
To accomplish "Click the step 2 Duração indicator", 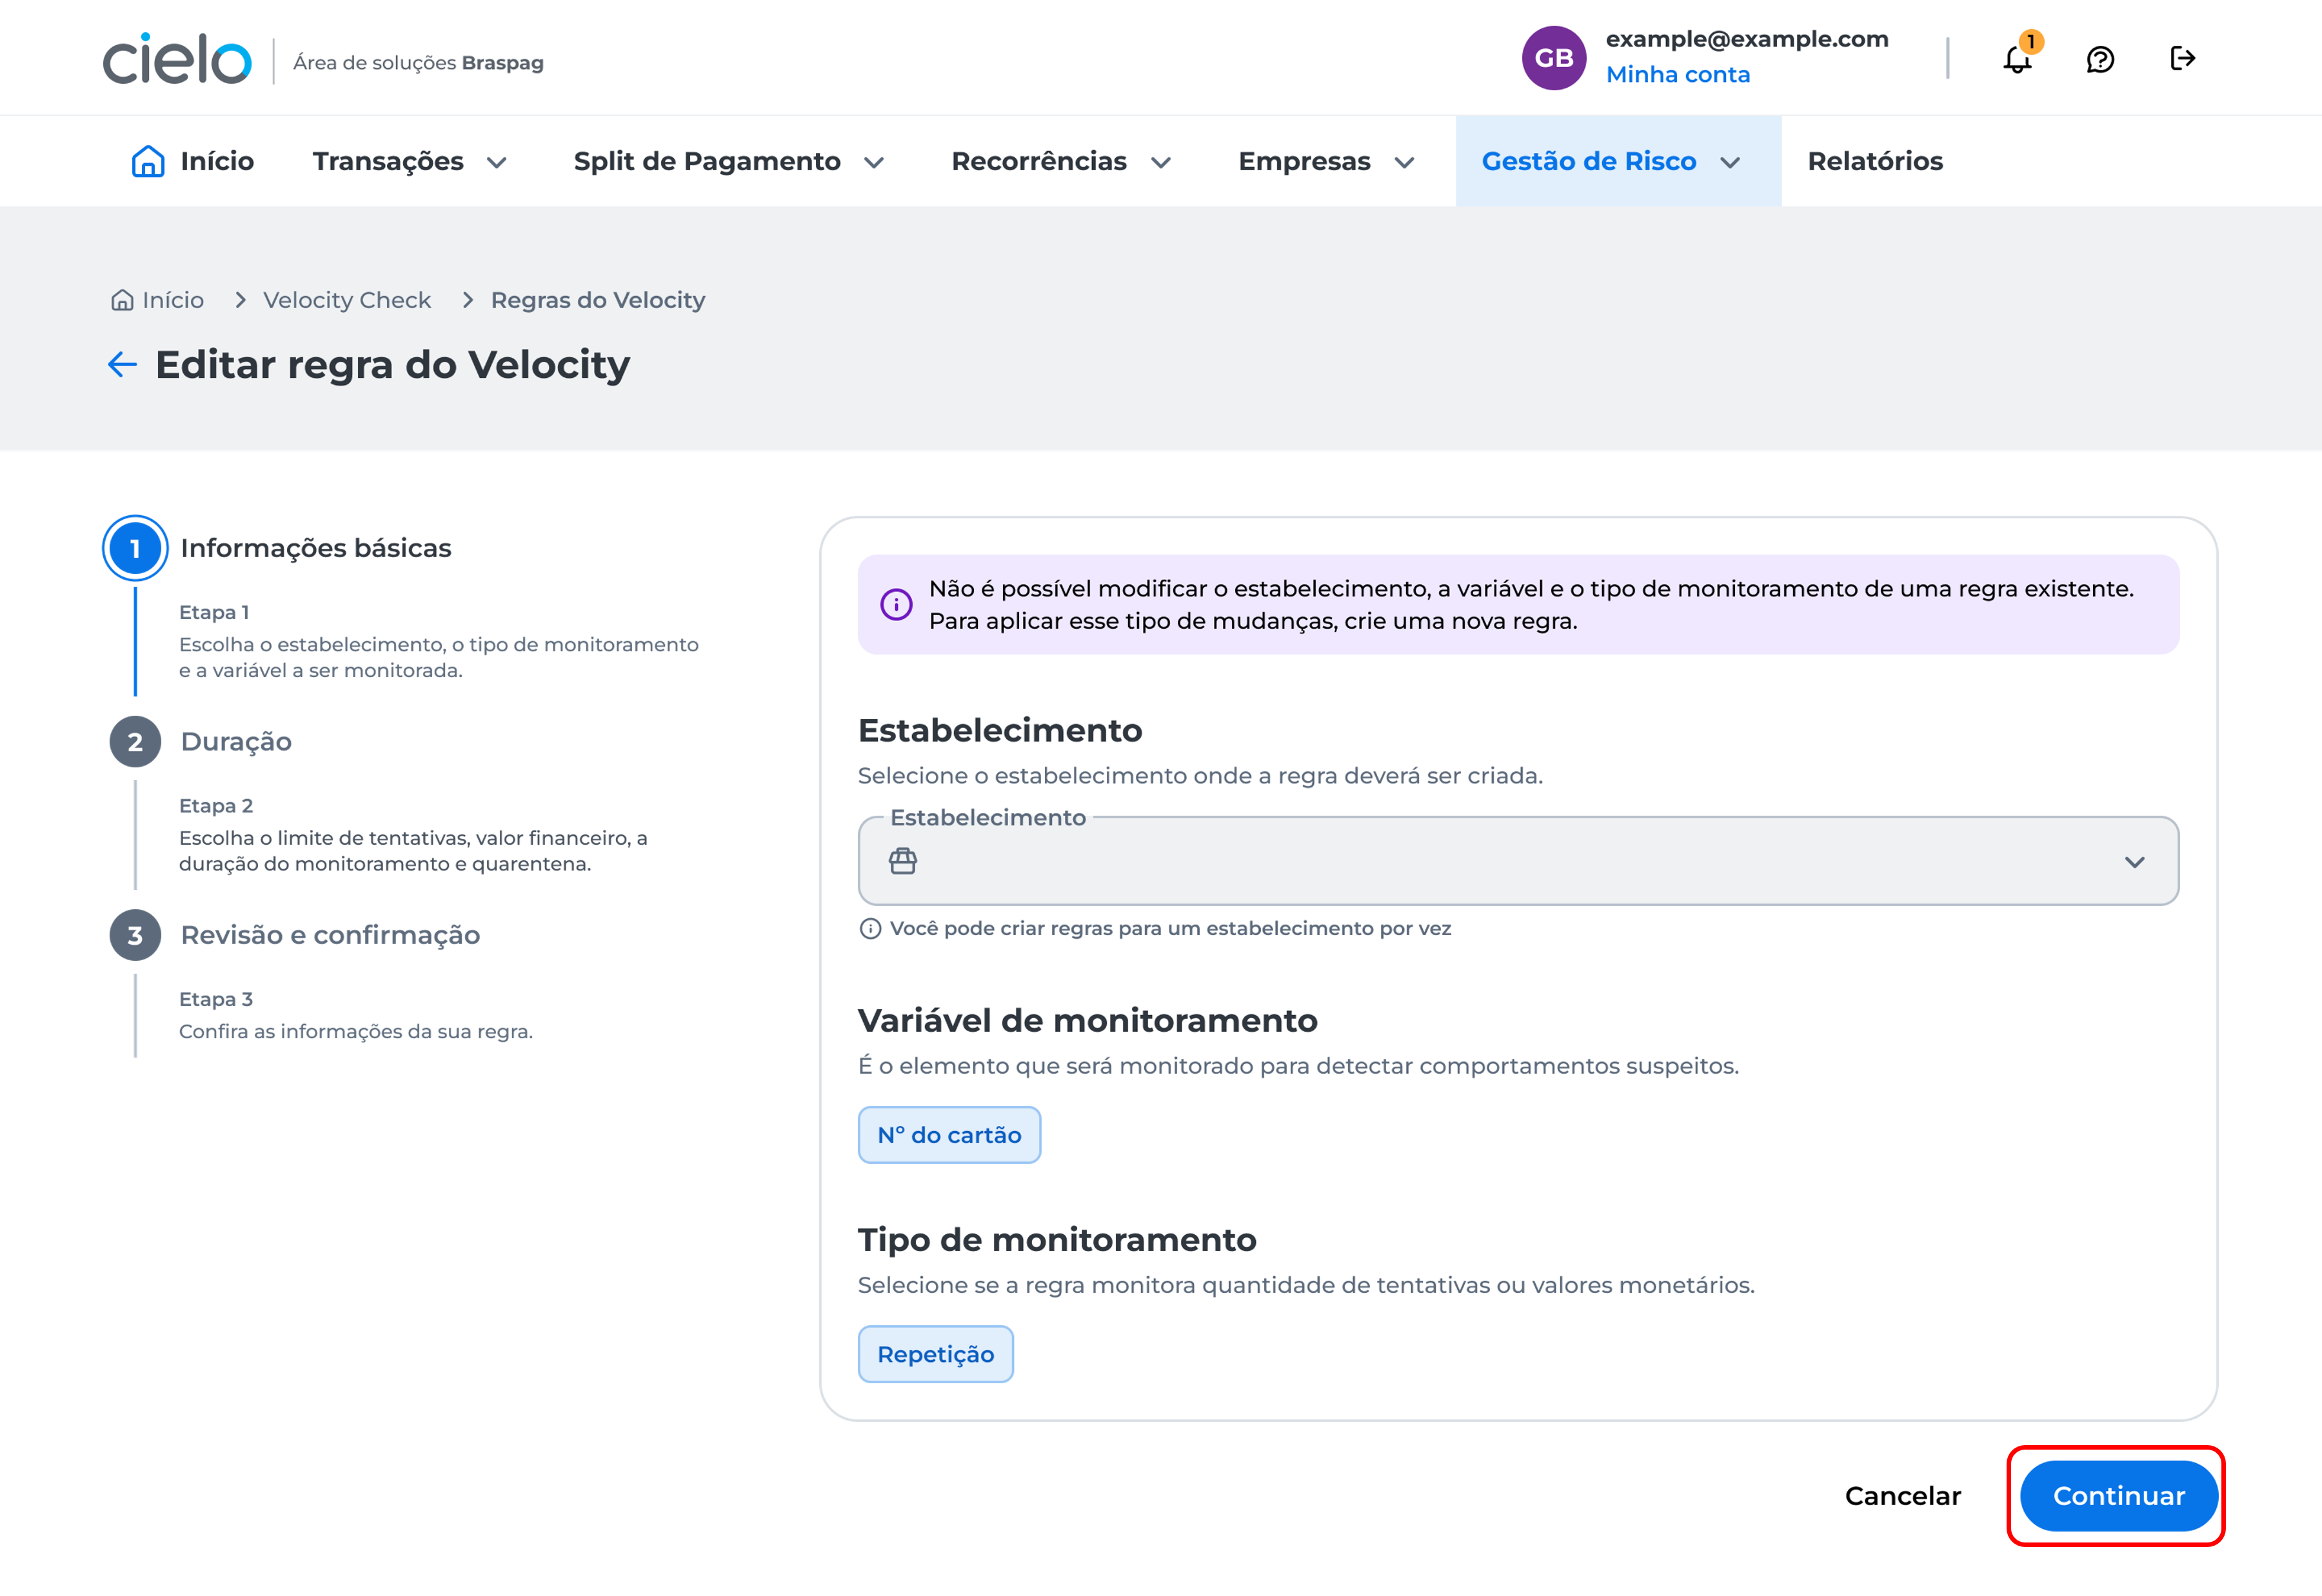I will point(135,742).
